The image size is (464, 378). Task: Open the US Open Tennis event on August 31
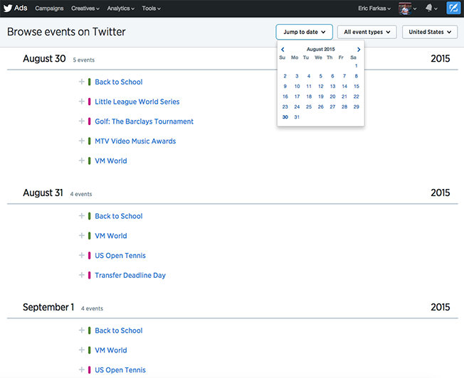(120, 256)
